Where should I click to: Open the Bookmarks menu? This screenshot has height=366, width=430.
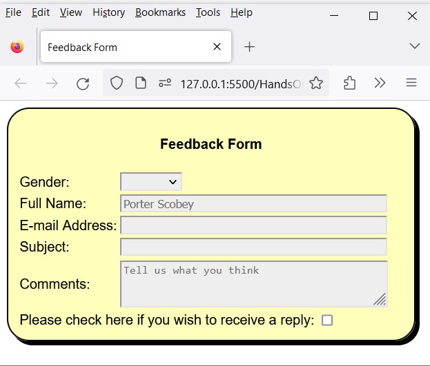(160, 12)
